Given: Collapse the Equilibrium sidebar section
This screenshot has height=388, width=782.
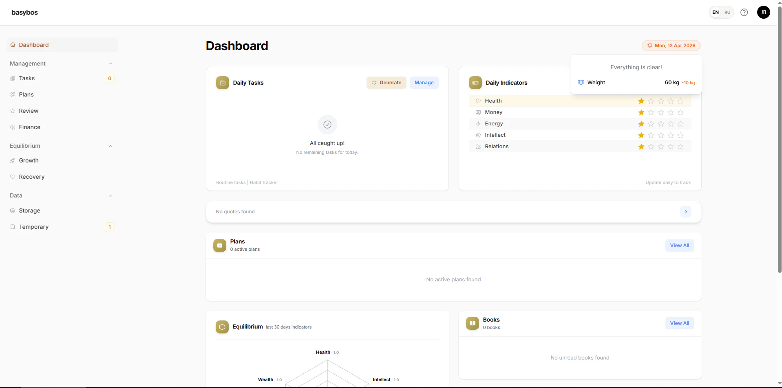Looking at the screenshot, I should (110, 146).
